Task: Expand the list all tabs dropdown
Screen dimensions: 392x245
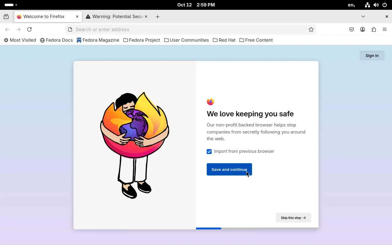Action: [363, 17]
